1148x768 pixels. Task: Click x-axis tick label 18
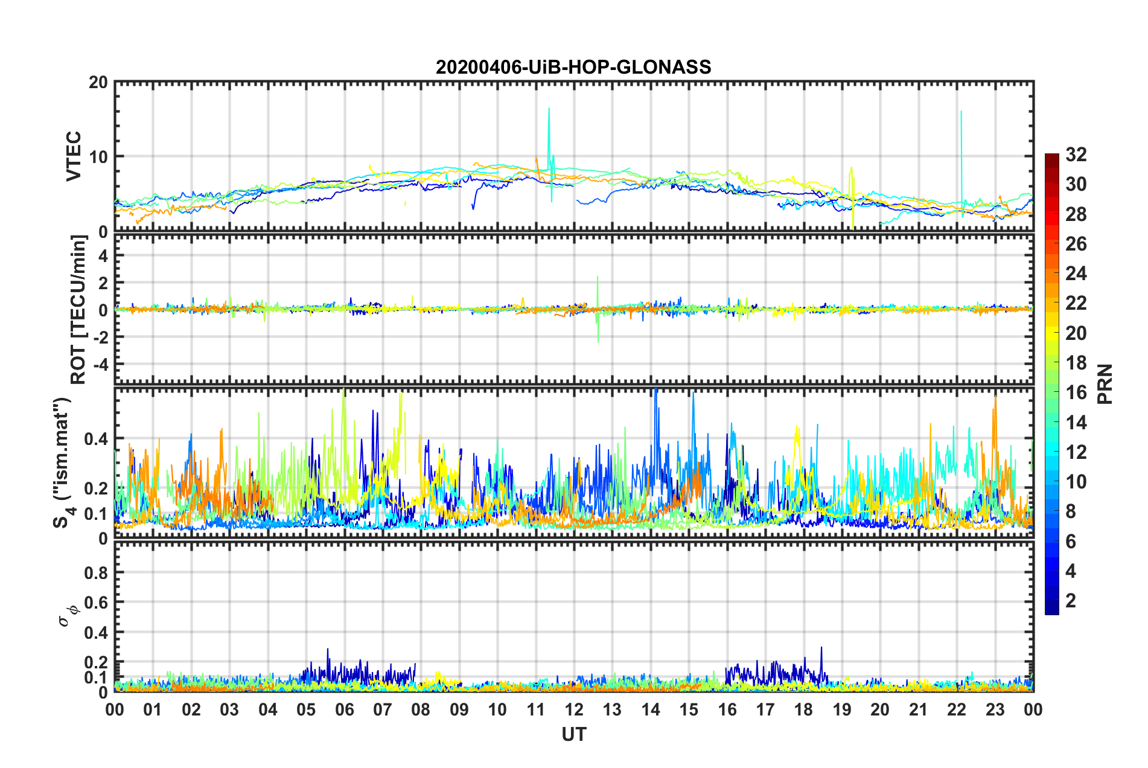click(804, 709)
